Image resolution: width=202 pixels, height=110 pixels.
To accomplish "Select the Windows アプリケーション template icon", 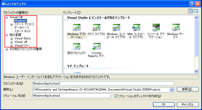I will [x=77, y=27].
